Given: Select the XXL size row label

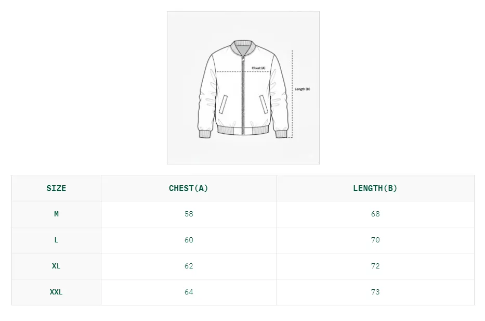Looking at the screenshot, I should tap(56, 292).
